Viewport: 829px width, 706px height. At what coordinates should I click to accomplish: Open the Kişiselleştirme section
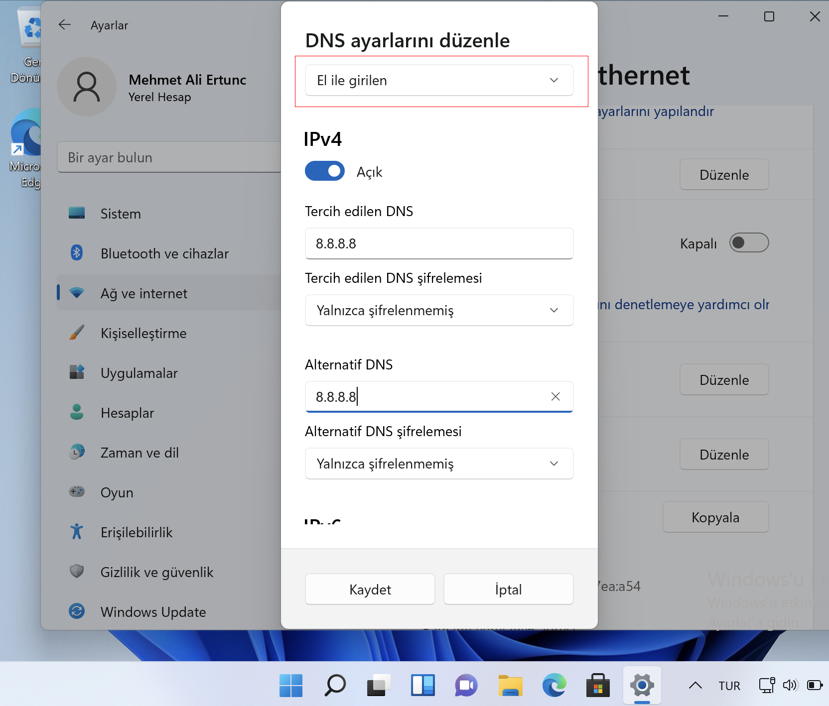[143, 333]
